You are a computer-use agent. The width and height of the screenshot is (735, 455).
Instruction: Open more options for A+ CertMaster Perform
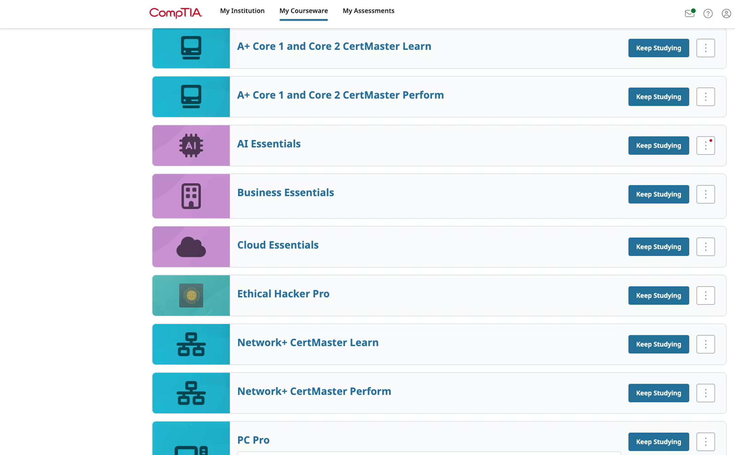pyautogui.click(x=706, y=97)
